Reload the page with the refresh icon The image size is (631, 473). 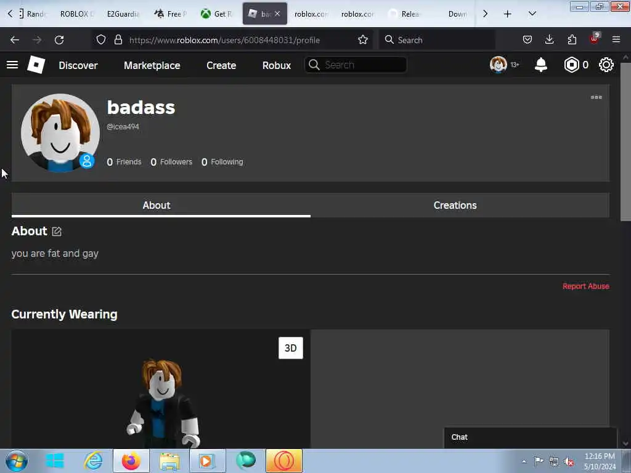point(59,40)
